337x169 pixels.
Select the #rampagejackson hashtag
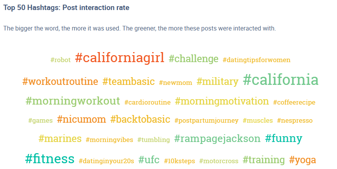[x=217, y=139]
